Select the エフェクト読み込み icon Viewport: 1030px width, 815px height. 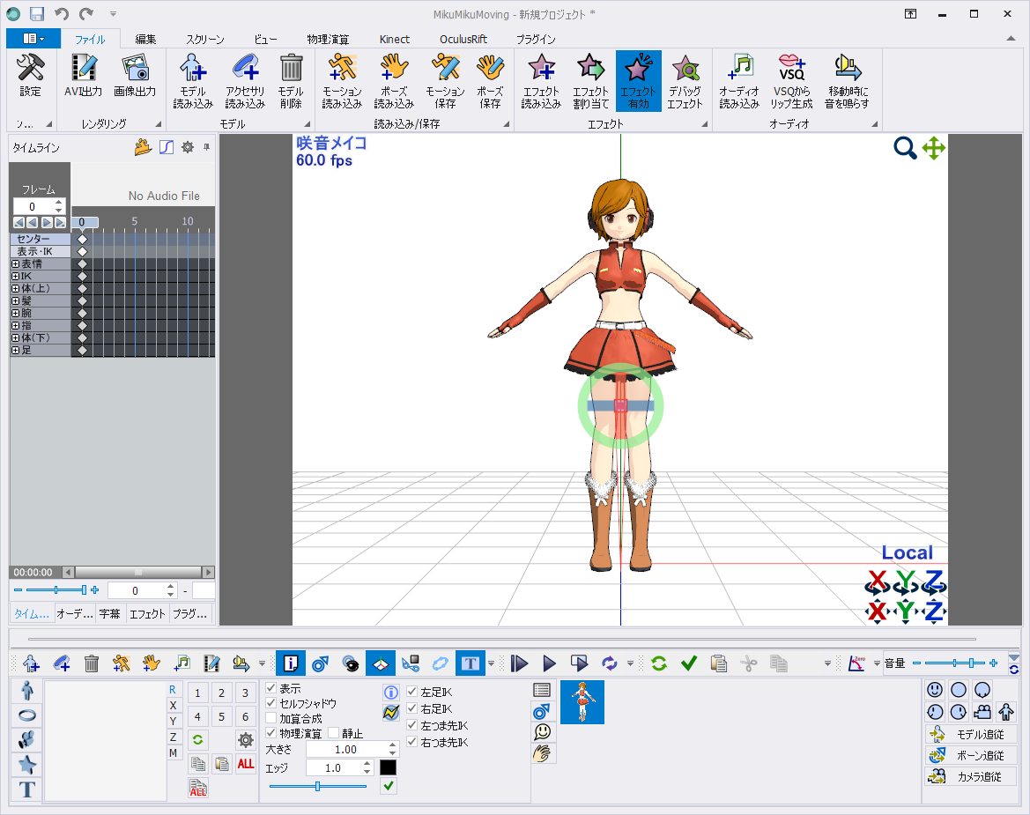pyautogui.click(x=540, y=79)
